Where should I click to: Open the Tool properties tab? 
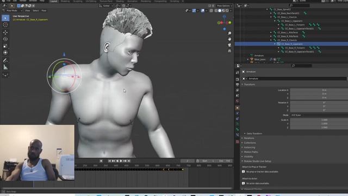(x=237, y=72)
